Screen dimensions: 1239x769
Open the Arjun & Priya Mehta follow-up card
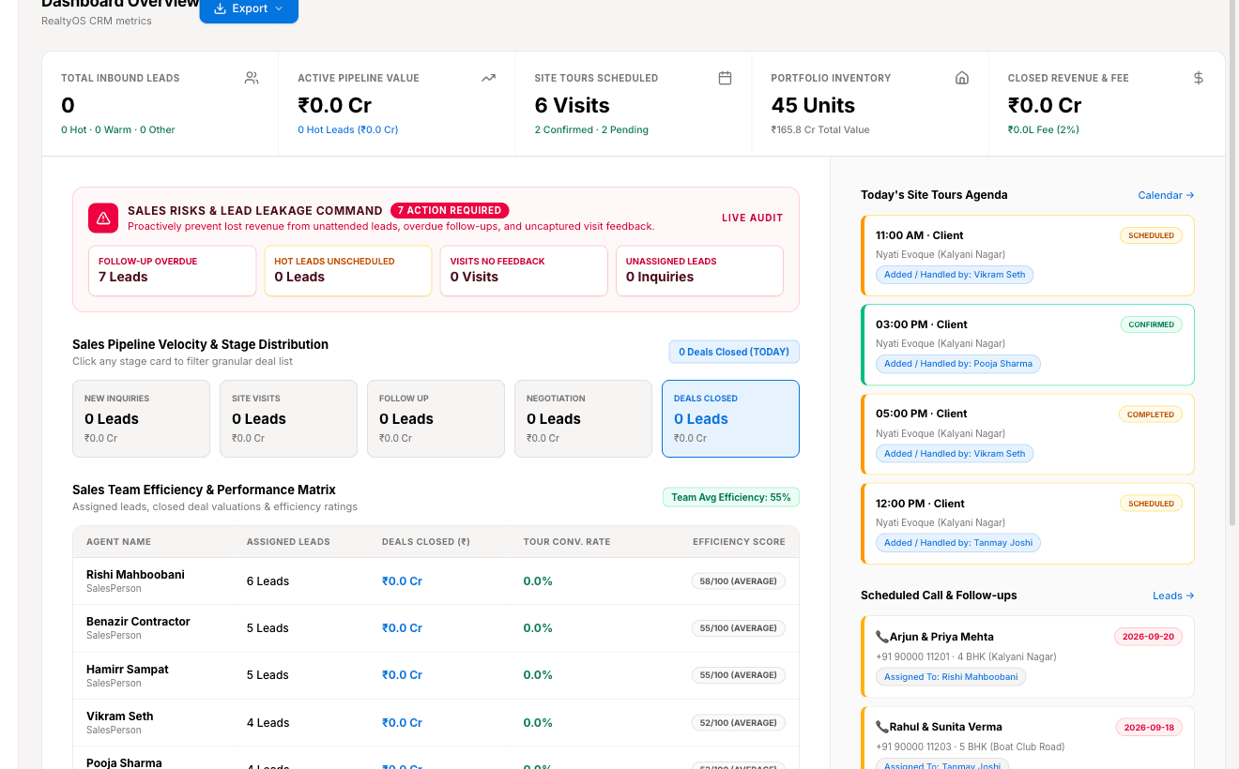click(1028, 656)
